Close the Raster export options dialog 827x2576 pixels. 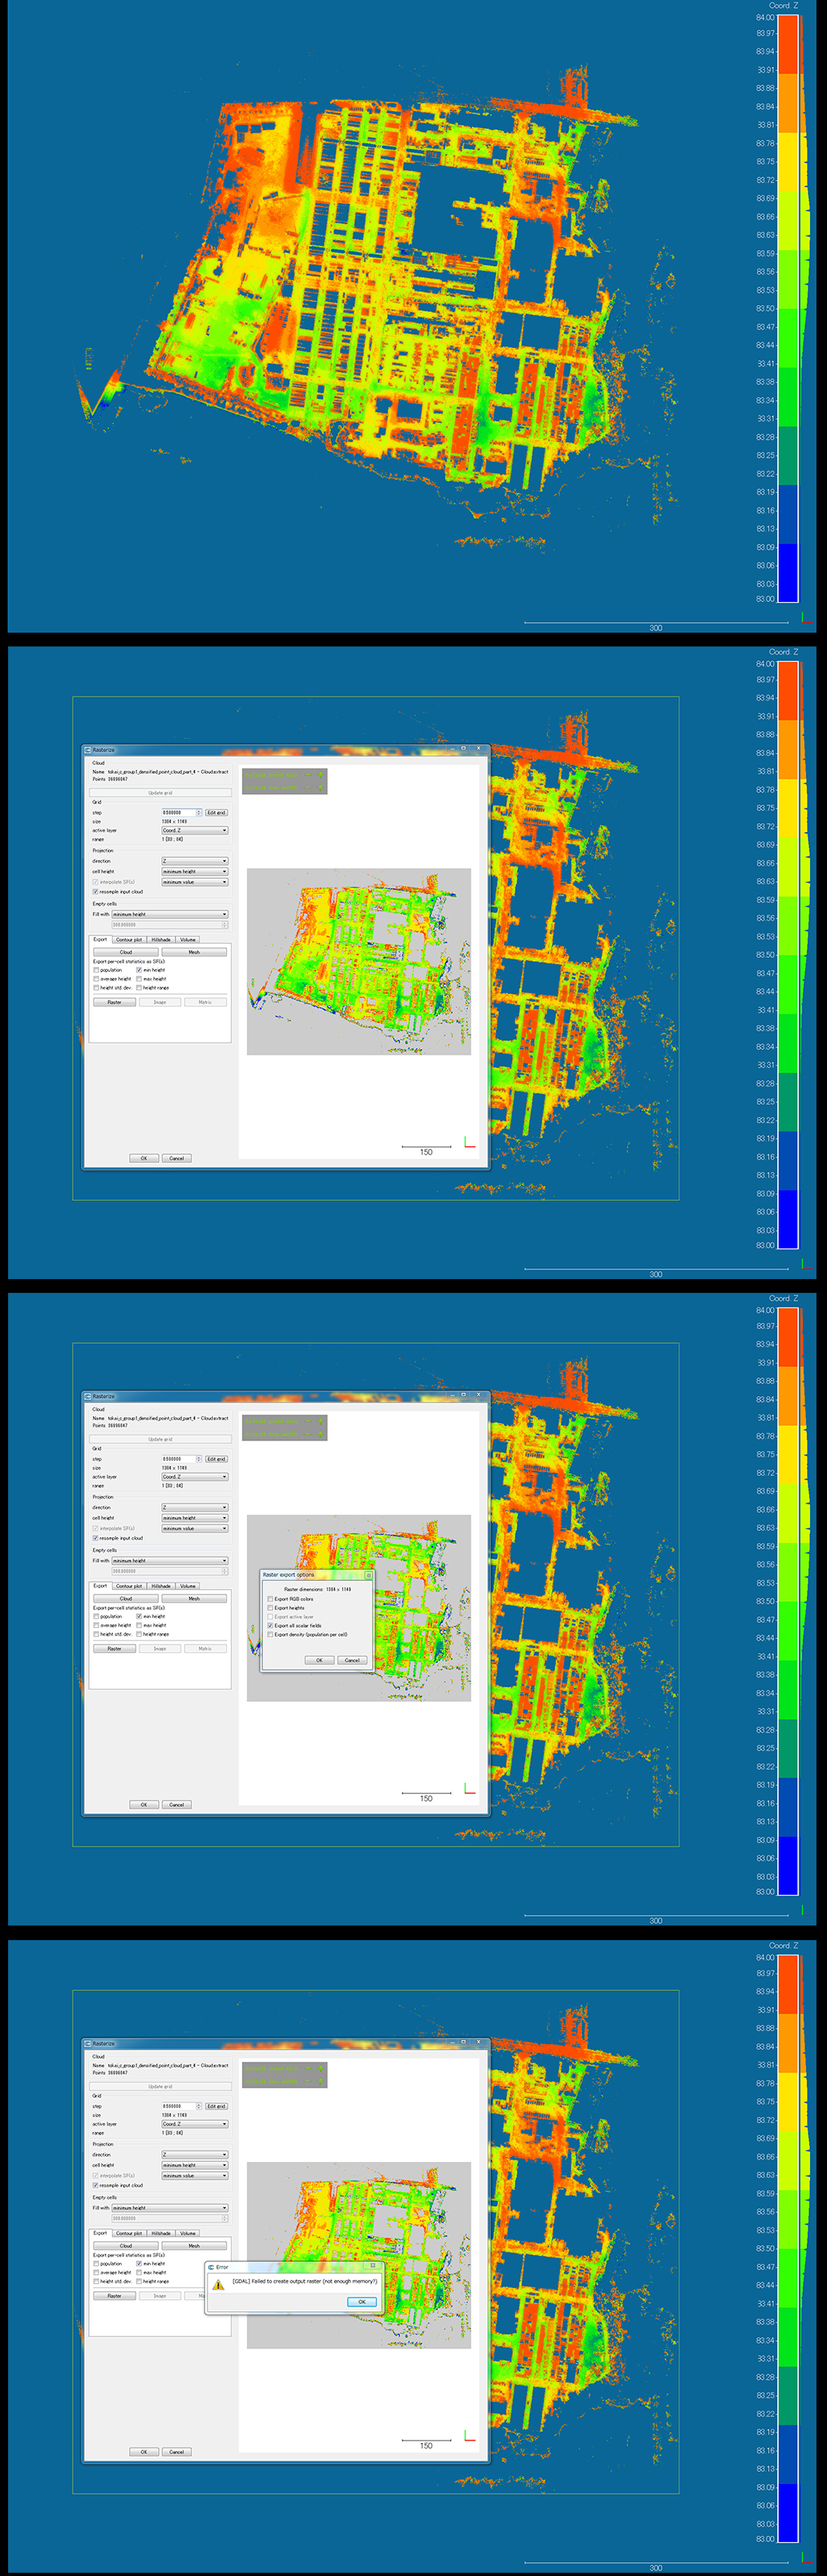click(x=368, y=1575)
